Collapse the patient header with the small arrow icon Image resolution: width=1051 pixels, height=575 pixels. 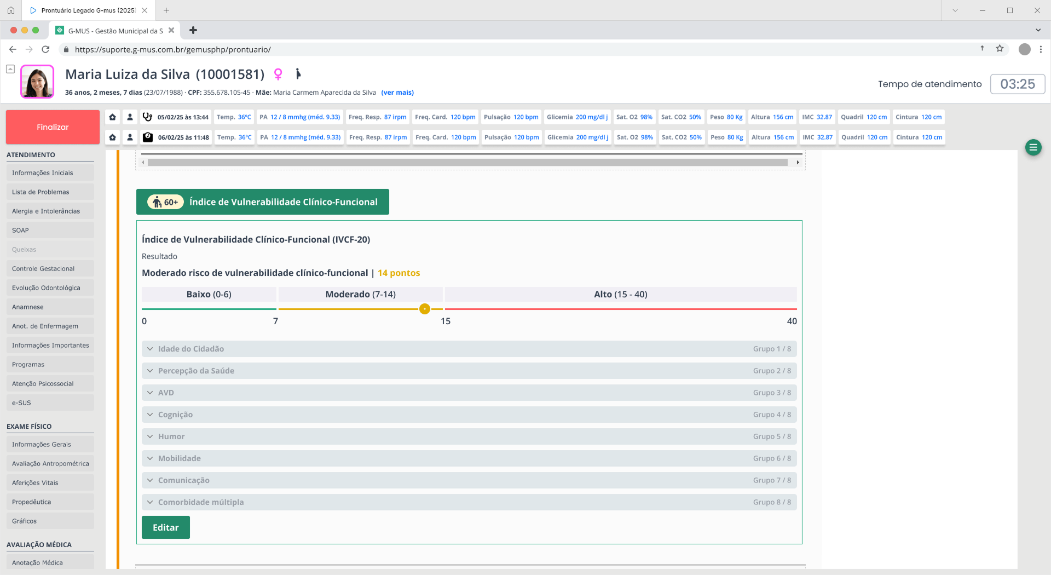click(10, 69)
